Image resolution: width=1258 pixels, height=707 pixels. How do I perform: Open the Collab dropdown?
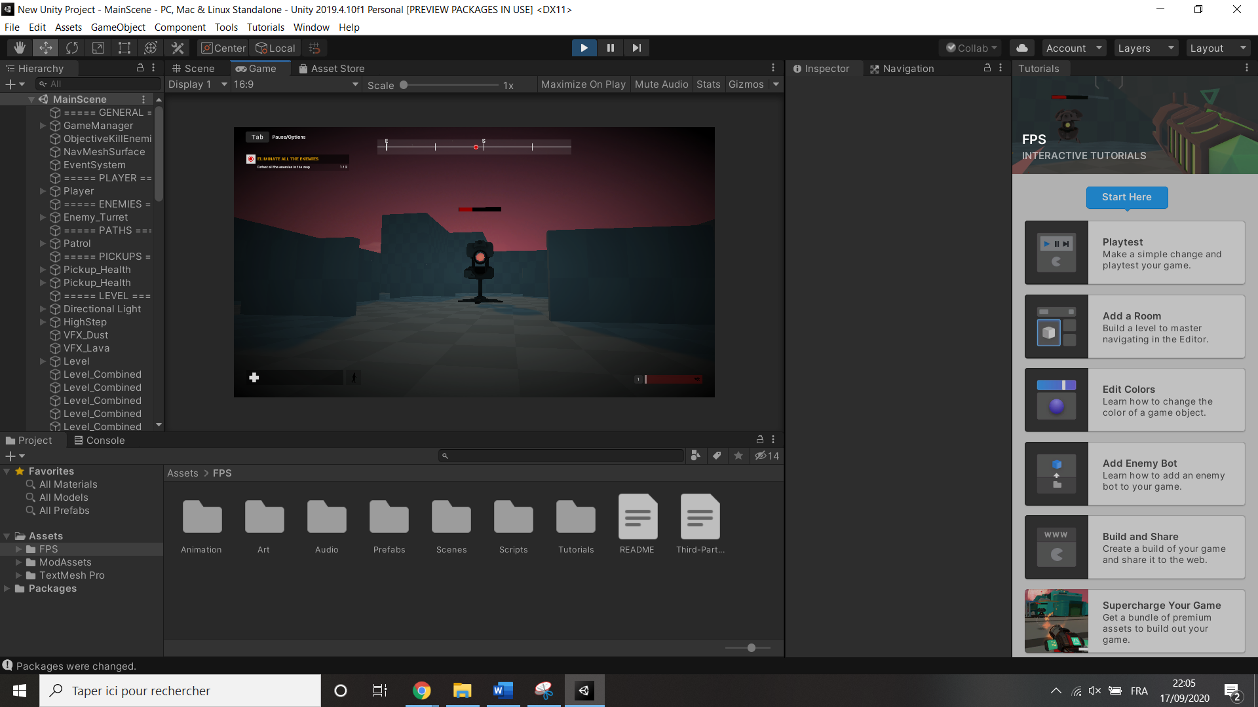(971, 48)
